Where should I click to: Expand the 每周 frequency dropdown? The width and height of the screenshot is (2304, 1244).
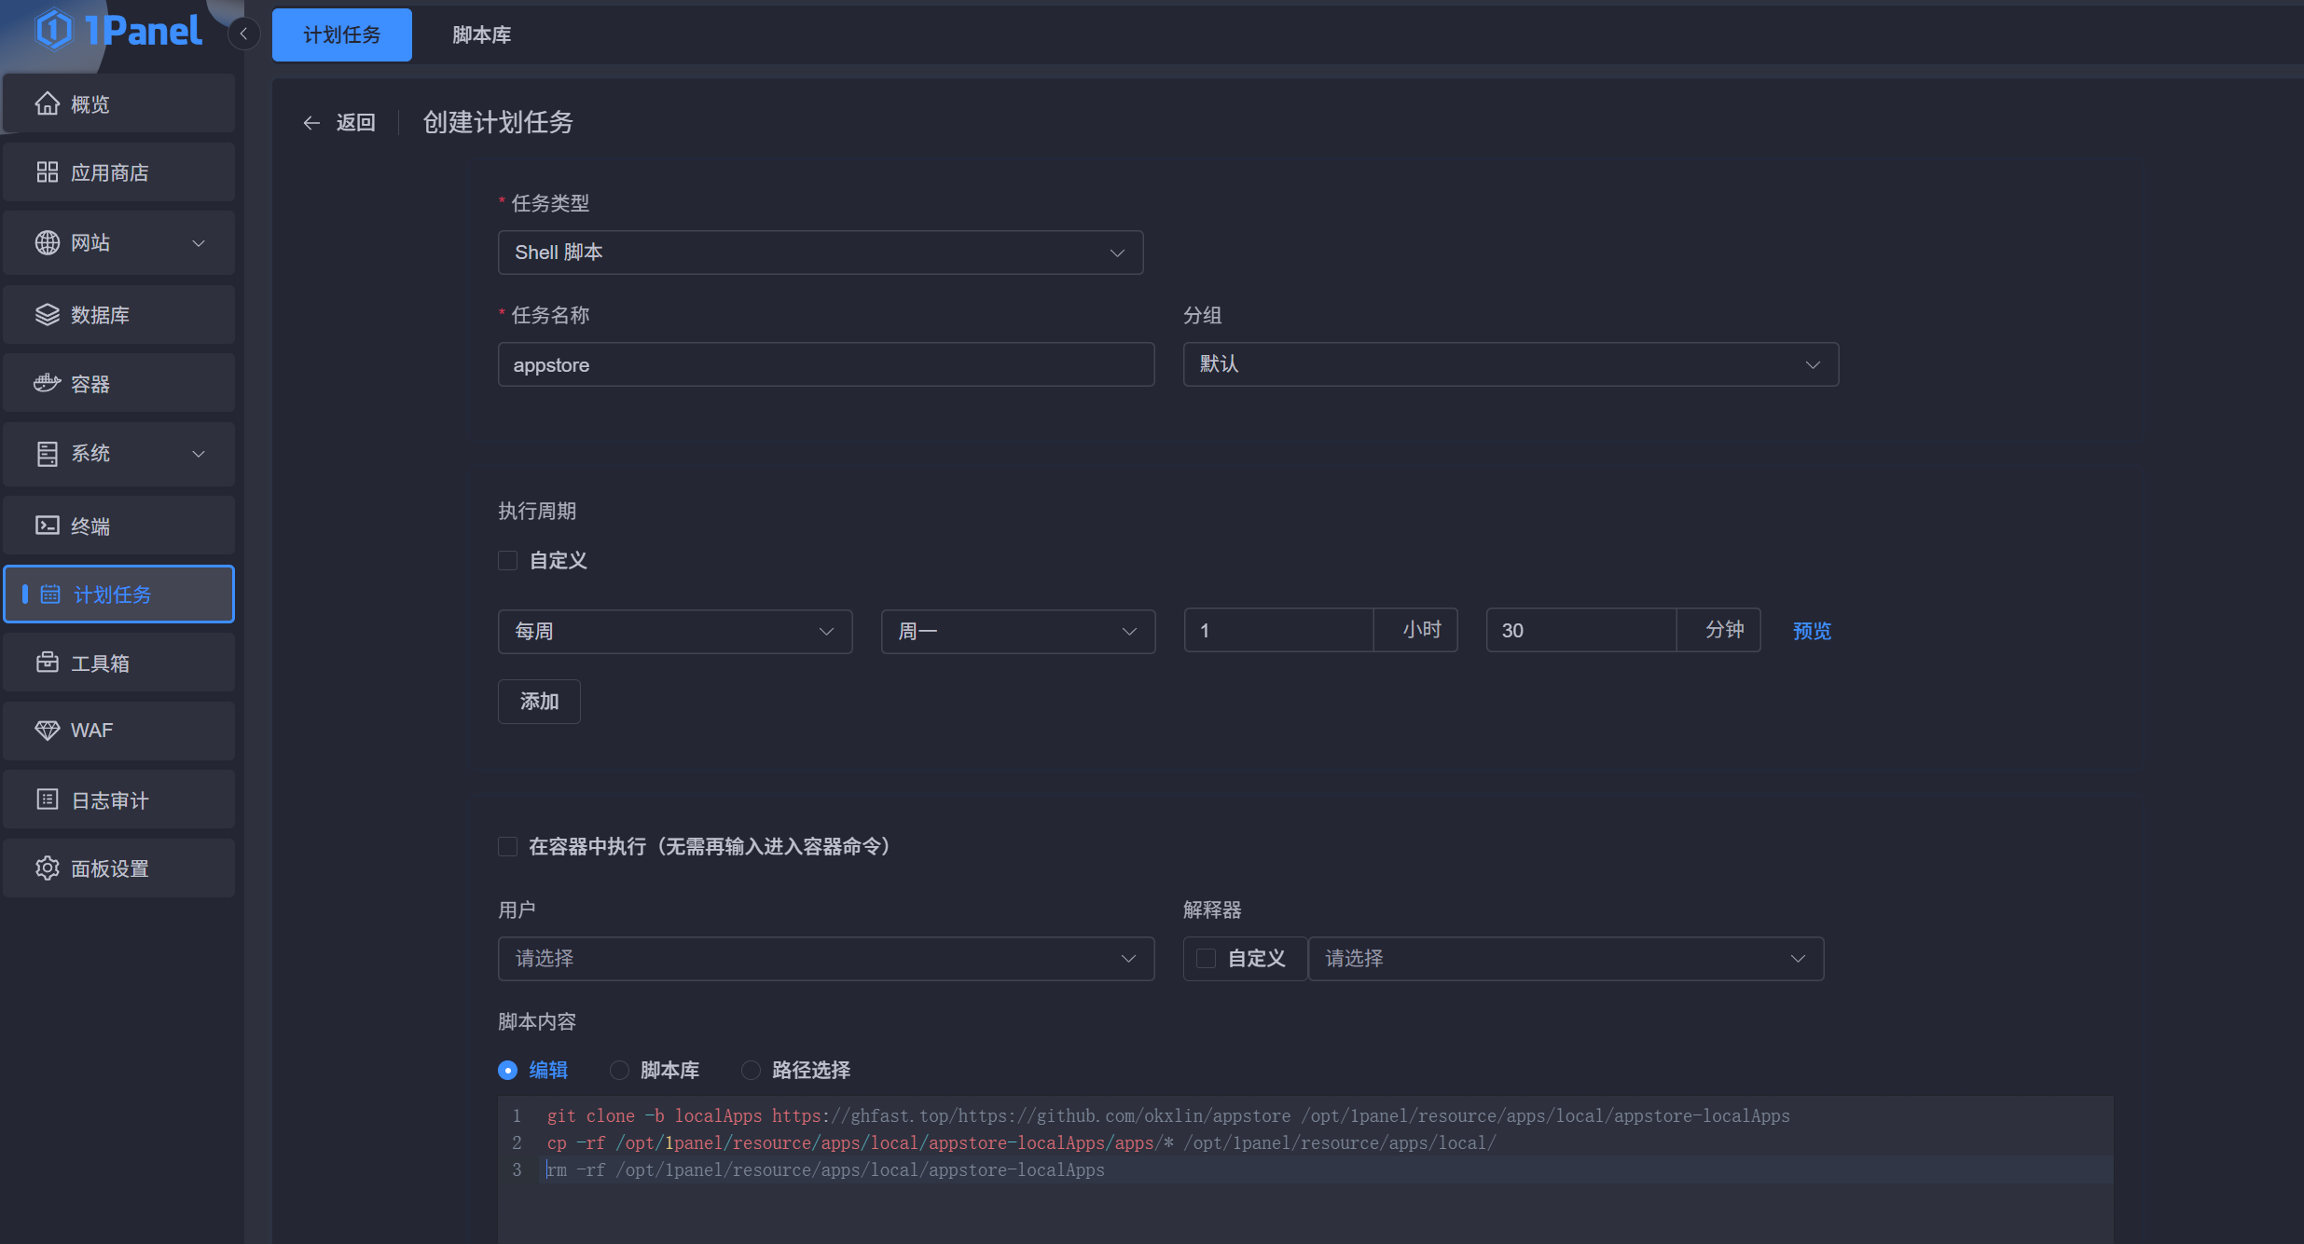click(674, 631)
